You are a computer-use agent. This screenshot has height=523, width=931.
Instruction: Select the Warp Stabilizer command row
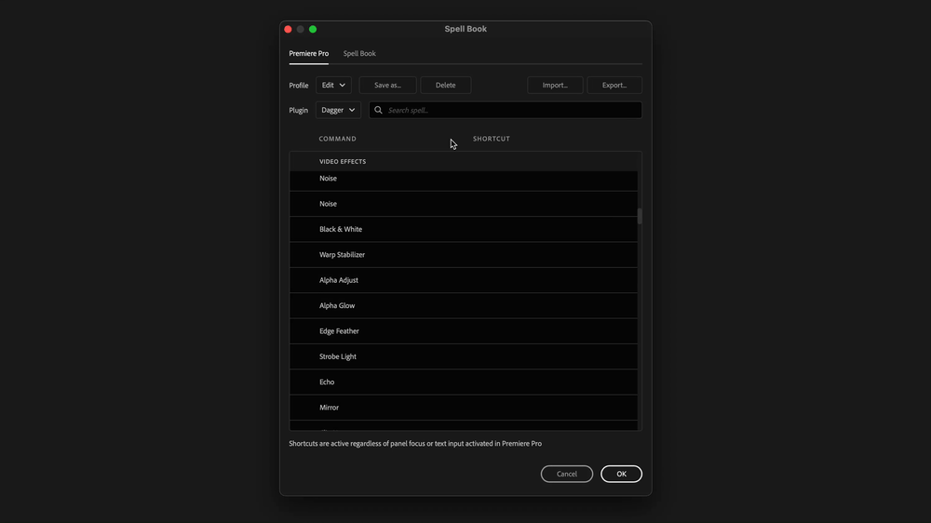click(x=463, y=255)
